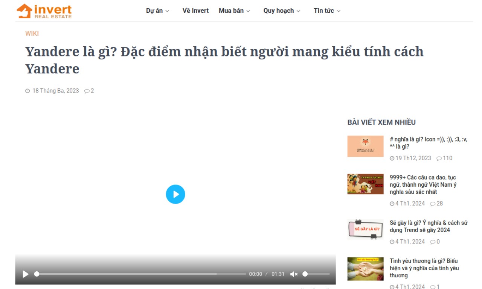The image size is (482, 289).
Task: Unmute the video by clicking the muted speaker icon
Action: pos(294,274)
